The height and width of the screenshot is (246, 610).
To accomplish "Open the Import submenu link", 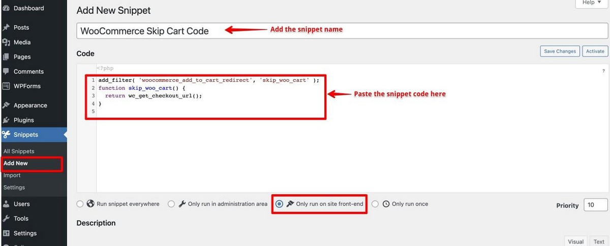I will click(x=12, y=175).
